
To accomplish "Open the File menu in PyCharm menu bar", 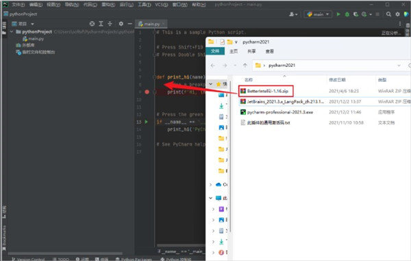I will click(18, 5).
